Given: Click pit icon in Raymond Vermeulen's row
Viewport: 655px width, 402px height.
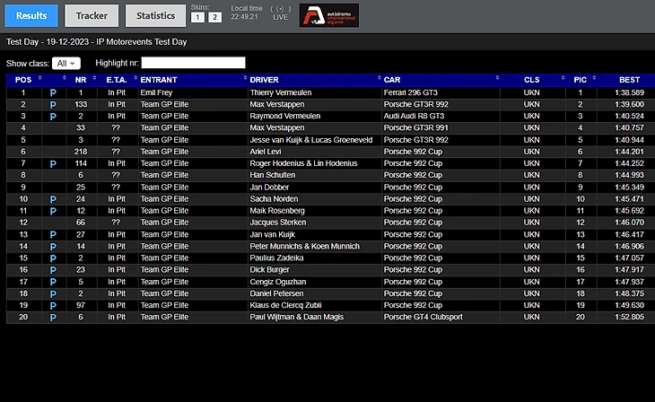Looking at the screenshot, I should pyautogui.click(x=53, y=116).
